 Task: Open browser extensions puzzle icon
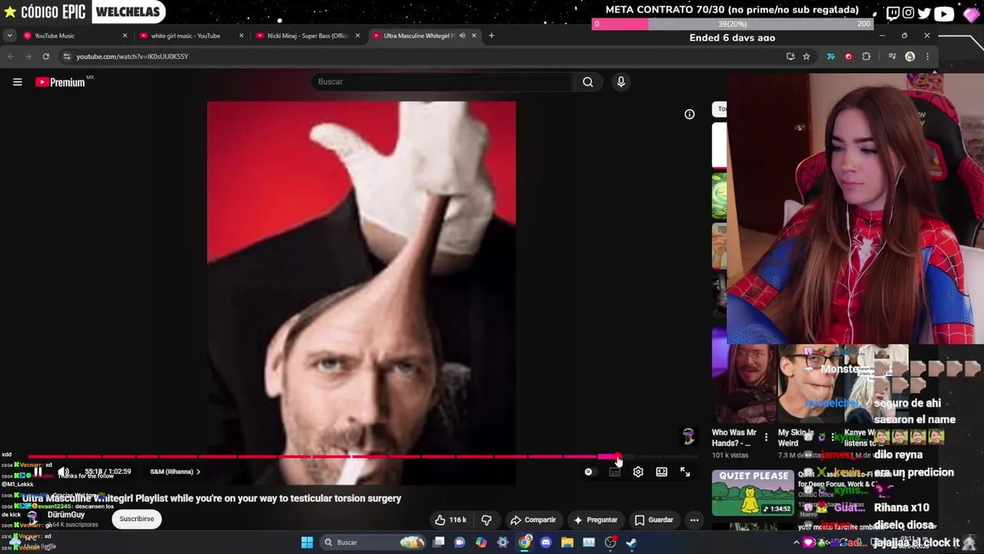(x=866, y=56)
